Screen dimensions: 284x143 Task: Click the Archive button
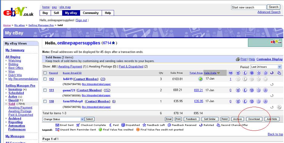point(238,119)
